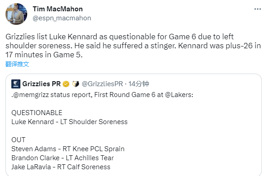Open the @espn_macmahon handle link
262x176 pixels.
(62, 18)
